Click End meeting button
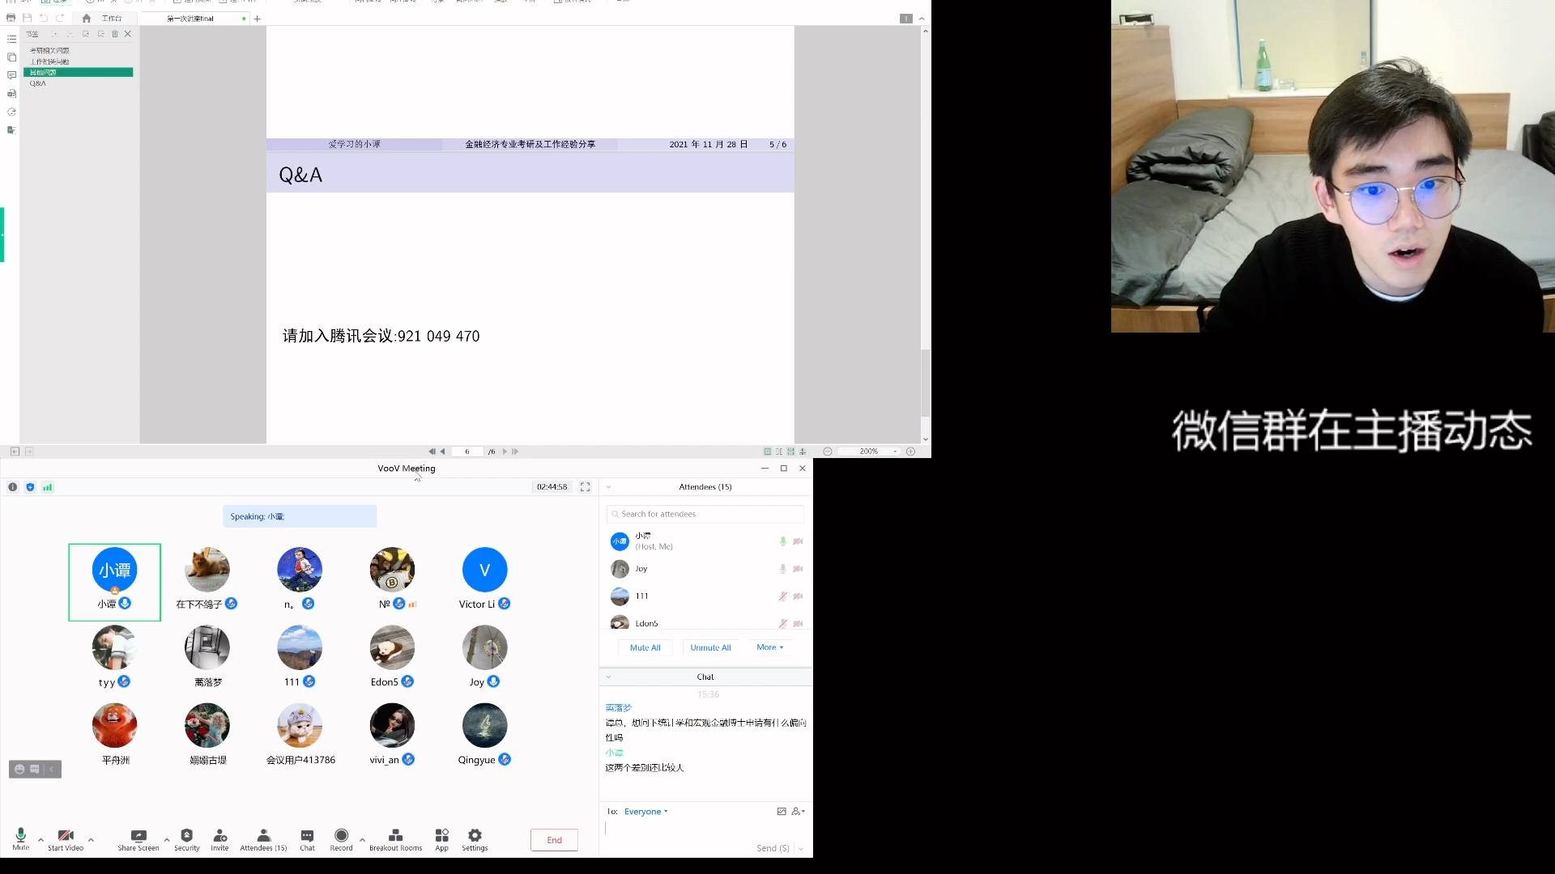 [554, 840]
